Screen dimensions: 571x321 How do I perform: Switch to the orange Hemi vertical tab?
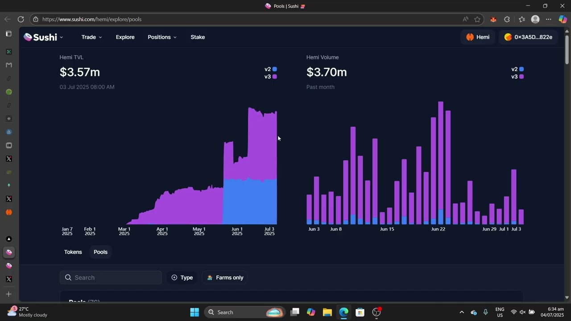(x=9, y=212)
